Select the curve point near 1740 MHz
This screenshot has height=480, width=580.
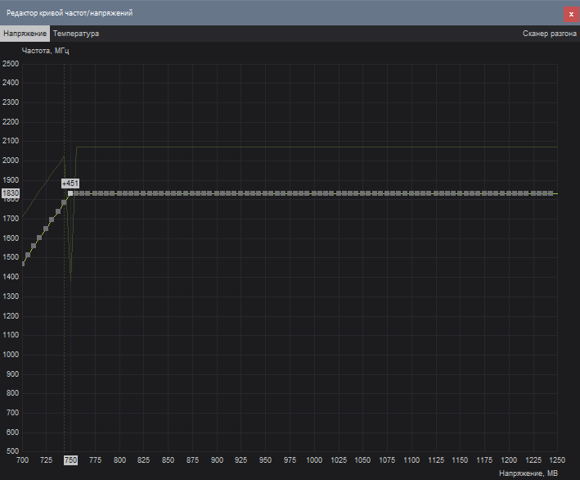tap(58, 211)
